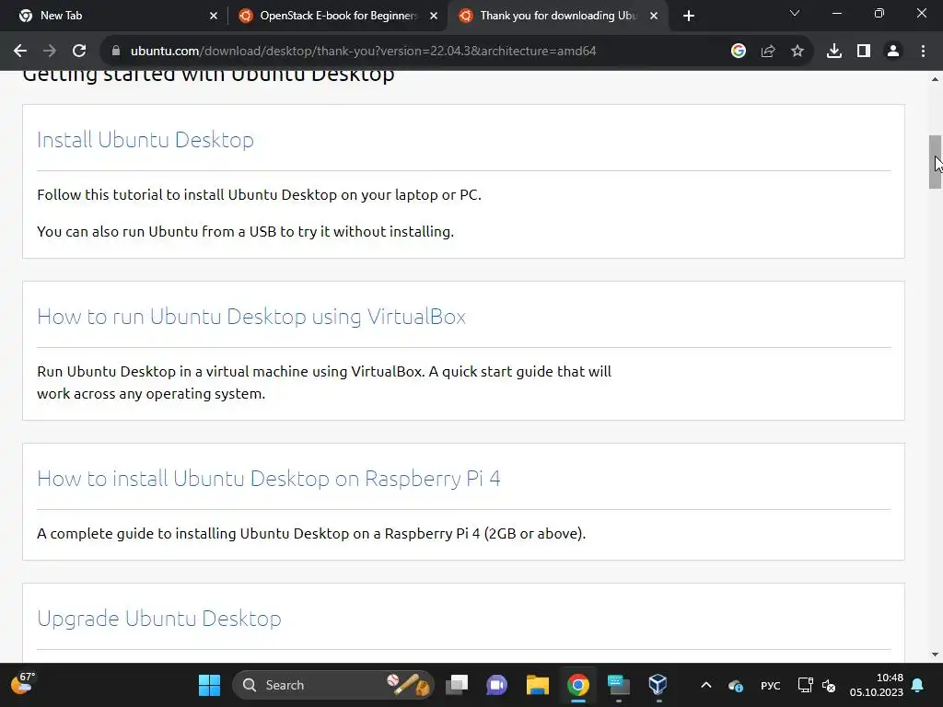943x707 pixels.
Task: Open Install Ubuntu Desktop link
Action: click(x=145, y=140)
